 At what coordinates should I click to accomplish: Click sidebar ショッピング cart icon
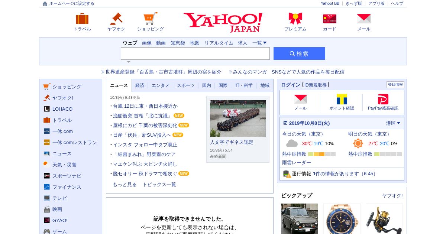pyautogui.click(x=46, y=87)
